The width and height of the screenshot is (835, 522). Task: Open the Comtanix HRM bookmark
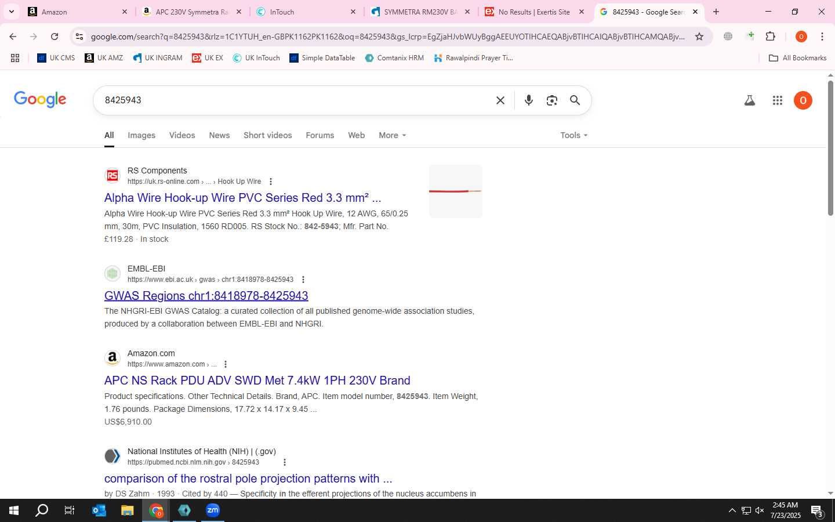pos(394,58)
